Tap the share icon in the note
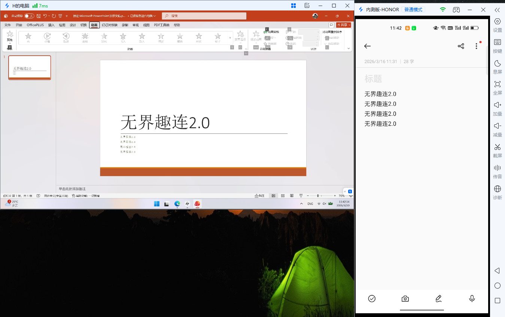The image size is (505, 317). (461, 46)
